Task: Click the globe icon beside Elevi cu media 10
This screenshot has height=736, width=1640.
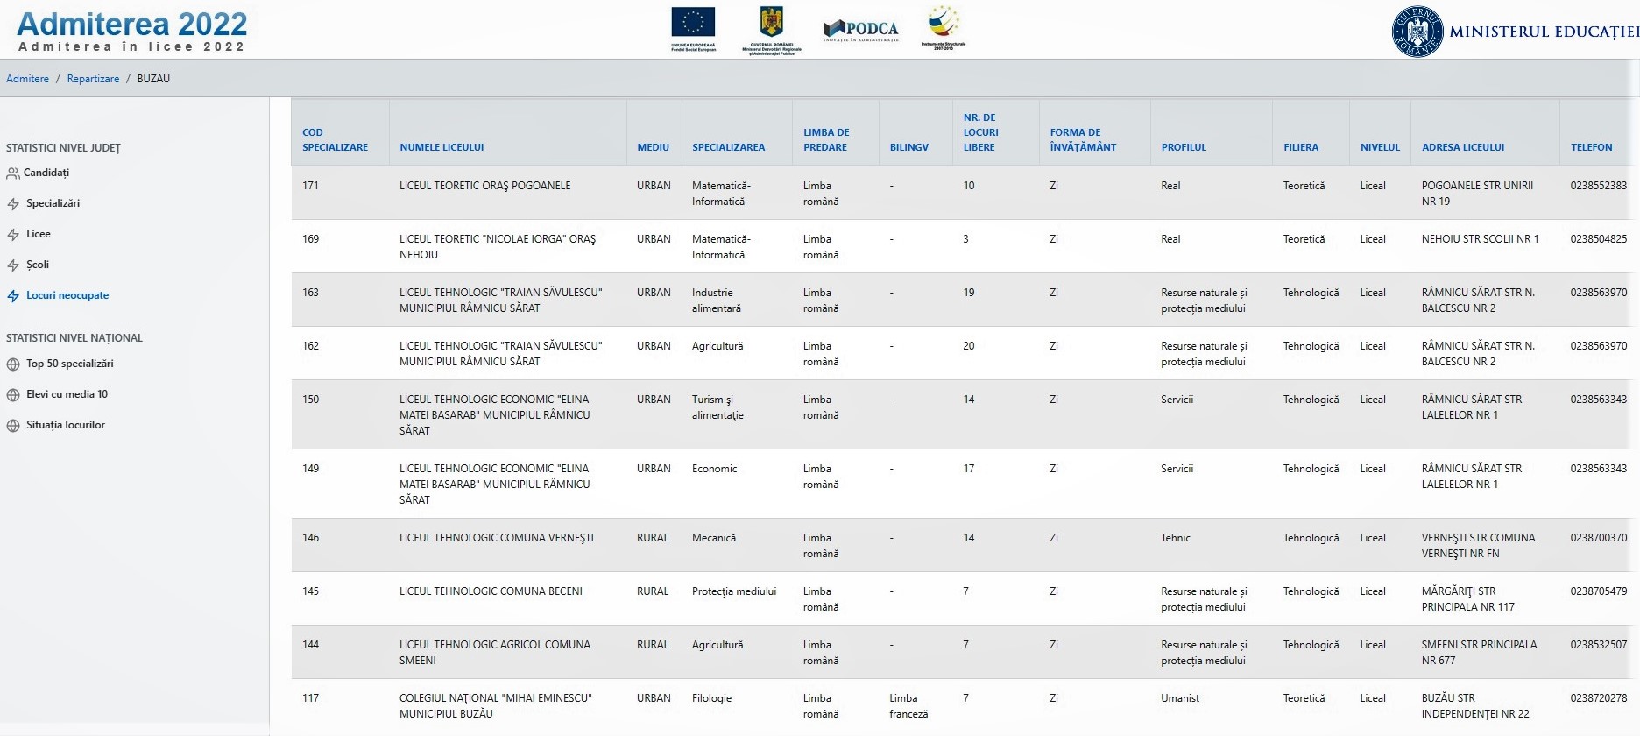Action: click(13, 395)
